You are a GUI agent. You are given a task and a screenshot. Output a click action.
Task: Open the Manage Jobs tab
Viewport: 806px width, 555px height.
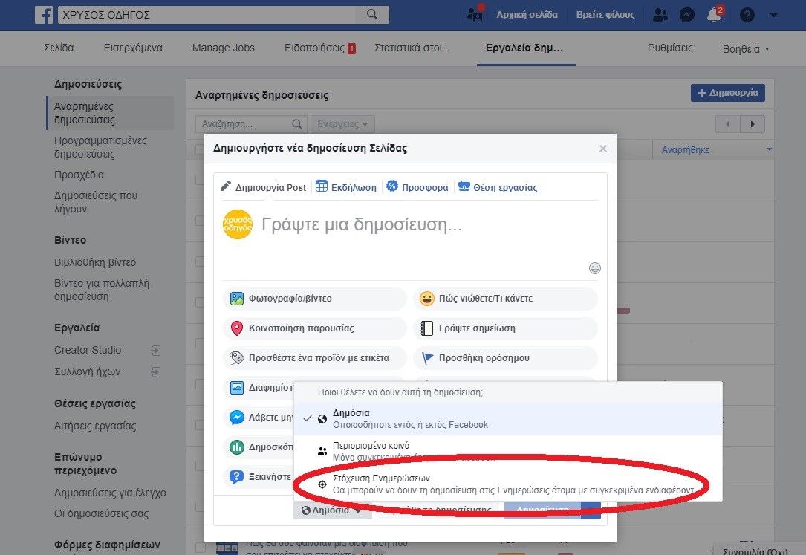pyautogui.click(x=223, y=48)
